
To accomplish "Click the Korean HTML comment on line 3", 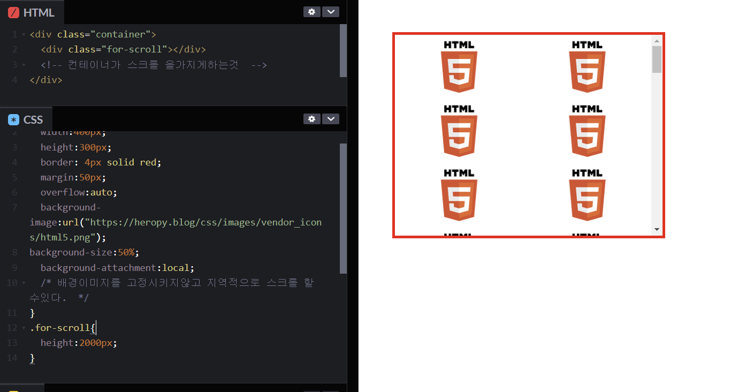I will pyautogui.click(x=154, y=65).
